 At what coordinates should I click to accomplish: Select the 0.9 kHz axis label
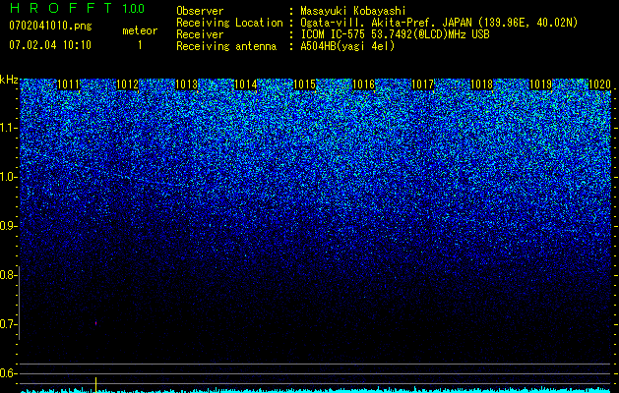pos(8,226)
